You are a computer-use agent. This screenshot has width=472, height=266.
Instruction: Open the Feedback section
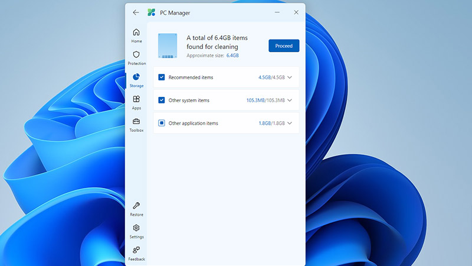pyautogui.click(x=136, y=252)
